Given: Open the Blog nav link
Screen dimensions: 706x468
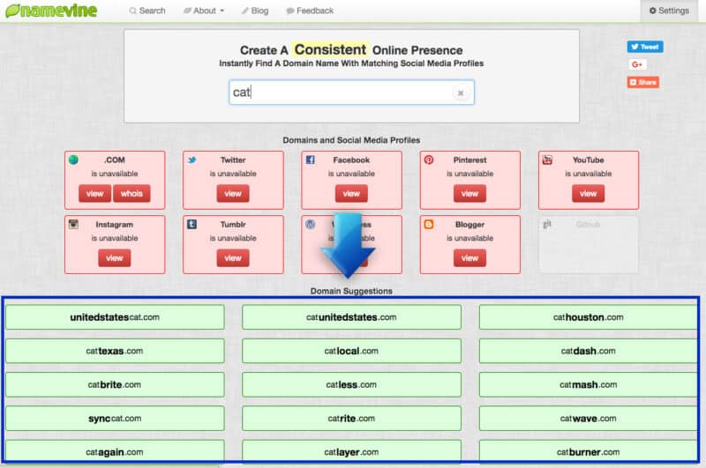Looking at the screenshot, I should tap(255, 11).
